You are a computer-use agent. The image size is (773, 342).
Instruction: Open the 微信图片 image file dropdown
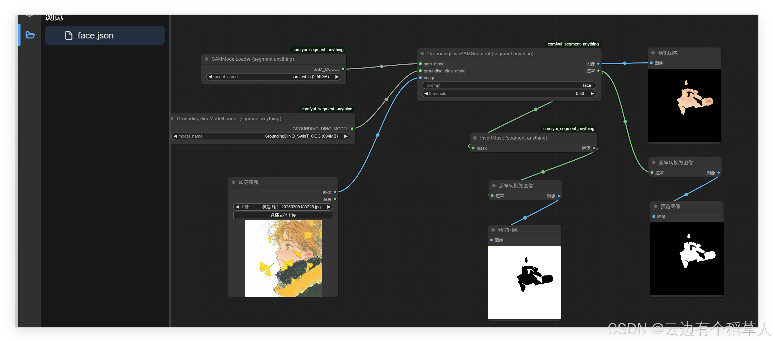[x=291, y=207]
